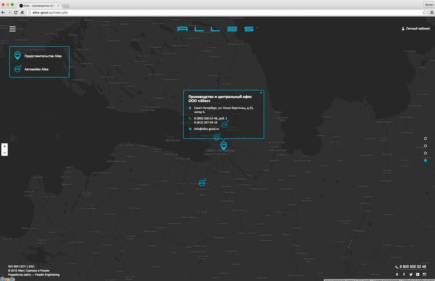Open the Twitter icon in footer
The width and height of the screenshot is (435, 281).
[411, 274]
